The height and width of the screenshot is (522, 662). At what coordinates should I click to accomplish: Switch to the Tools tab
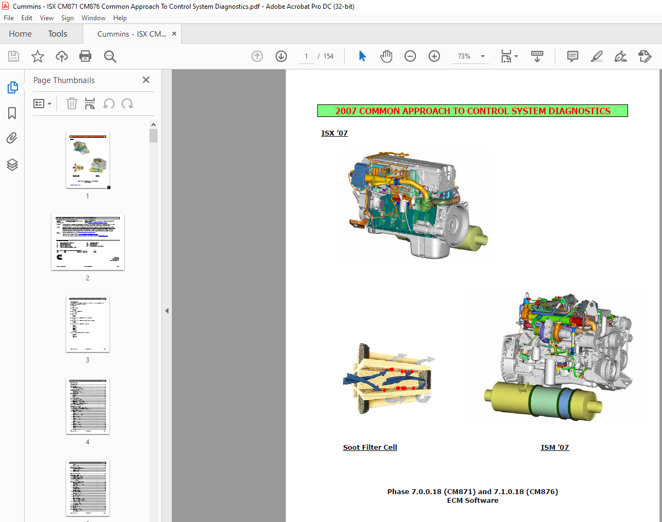coord(57,34)
